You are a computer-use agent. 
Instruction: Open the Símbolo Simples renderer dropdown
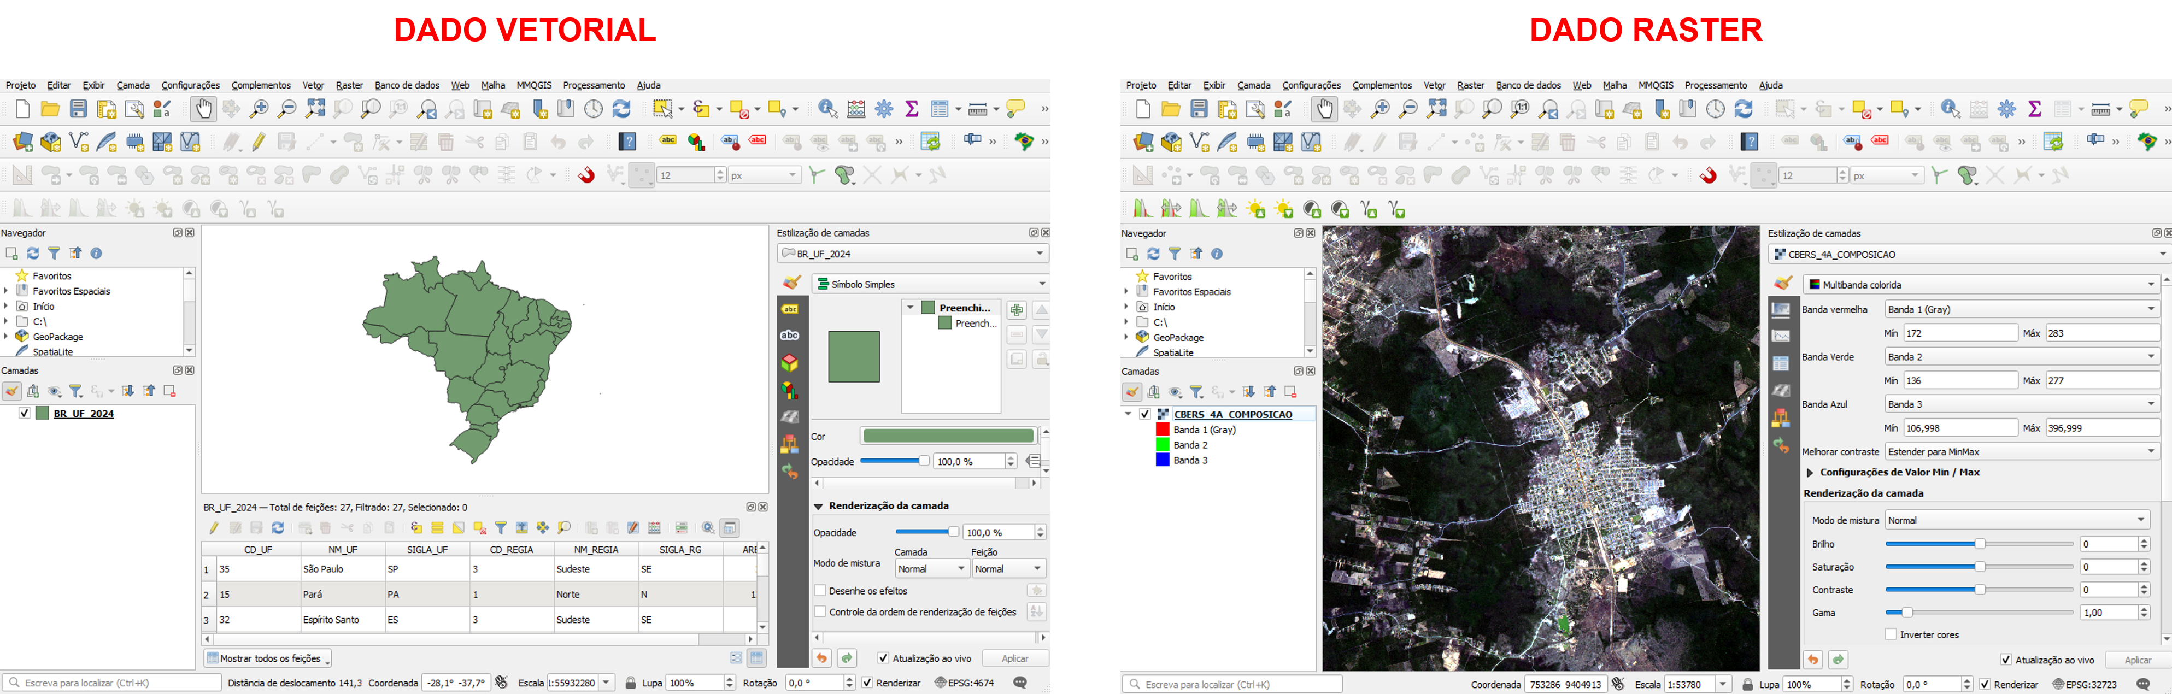point(930,284)
